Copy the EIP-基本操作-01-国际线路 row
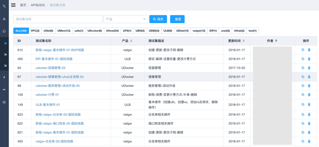 click(303, 59)
